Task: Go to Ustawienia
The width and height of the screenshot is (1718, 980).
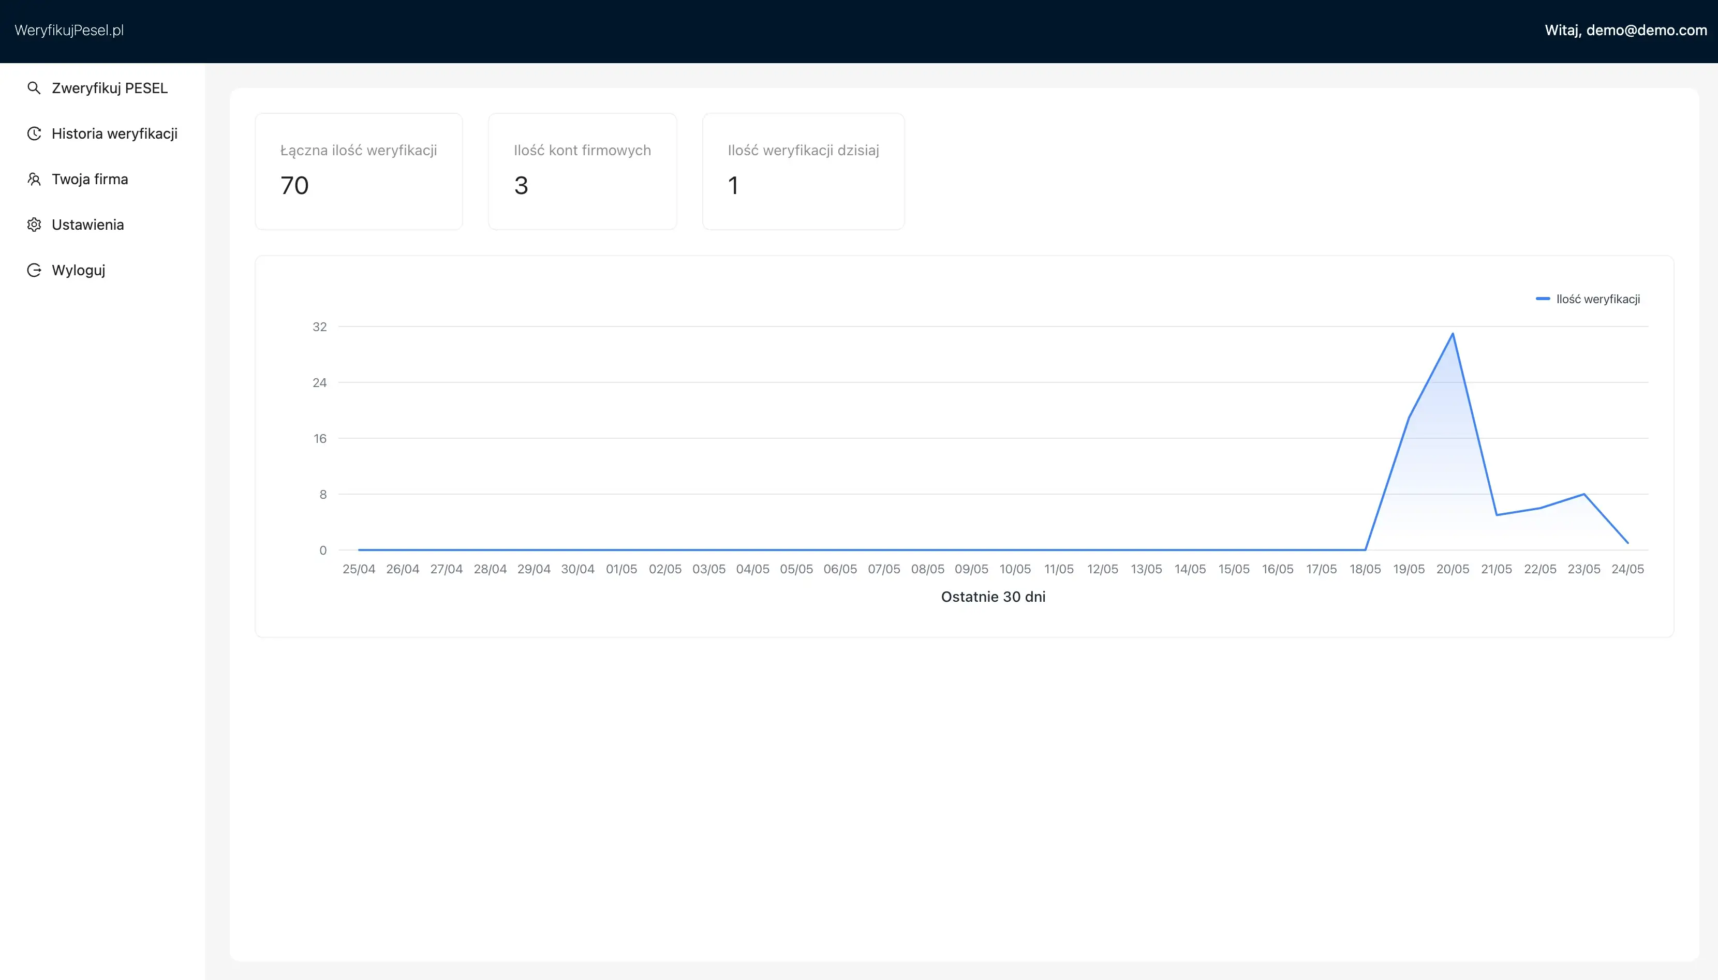Action: pos(88,224)
